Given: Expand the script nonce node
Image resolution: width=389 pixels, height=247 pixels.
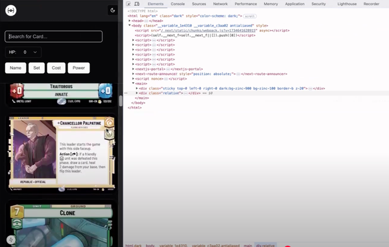Looking at the screenshot, I should coord(133,79).
